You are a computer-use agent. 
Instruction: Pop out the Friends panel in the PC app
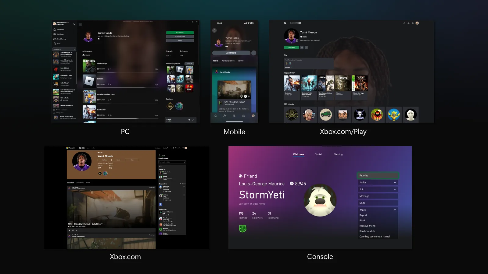point(189,120)
